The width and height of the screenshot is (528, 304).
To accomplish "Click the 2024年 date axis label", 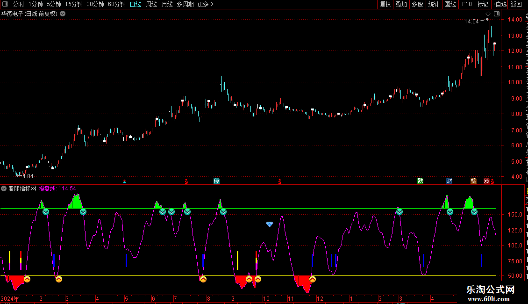I will (x=10, y=299).
